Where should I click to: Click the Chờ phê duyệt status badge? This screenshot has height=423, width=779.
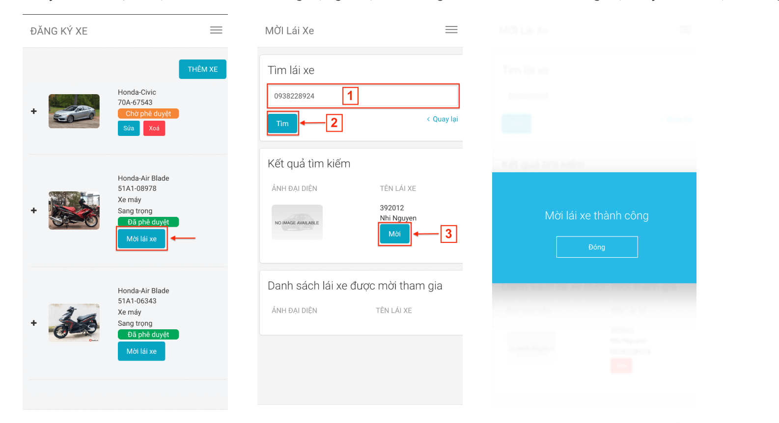coord(148,114)
